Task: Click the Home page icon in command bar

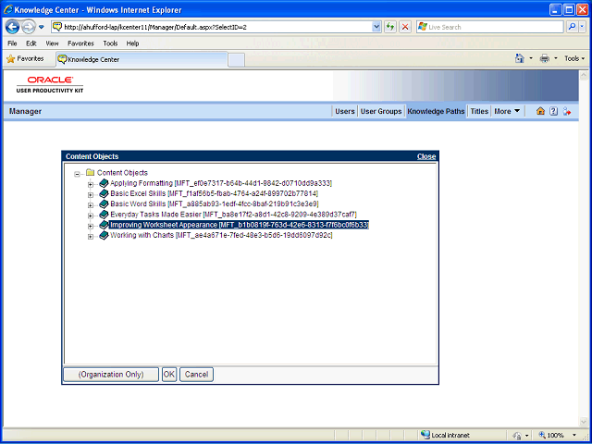Action: [x=520, y=58]
